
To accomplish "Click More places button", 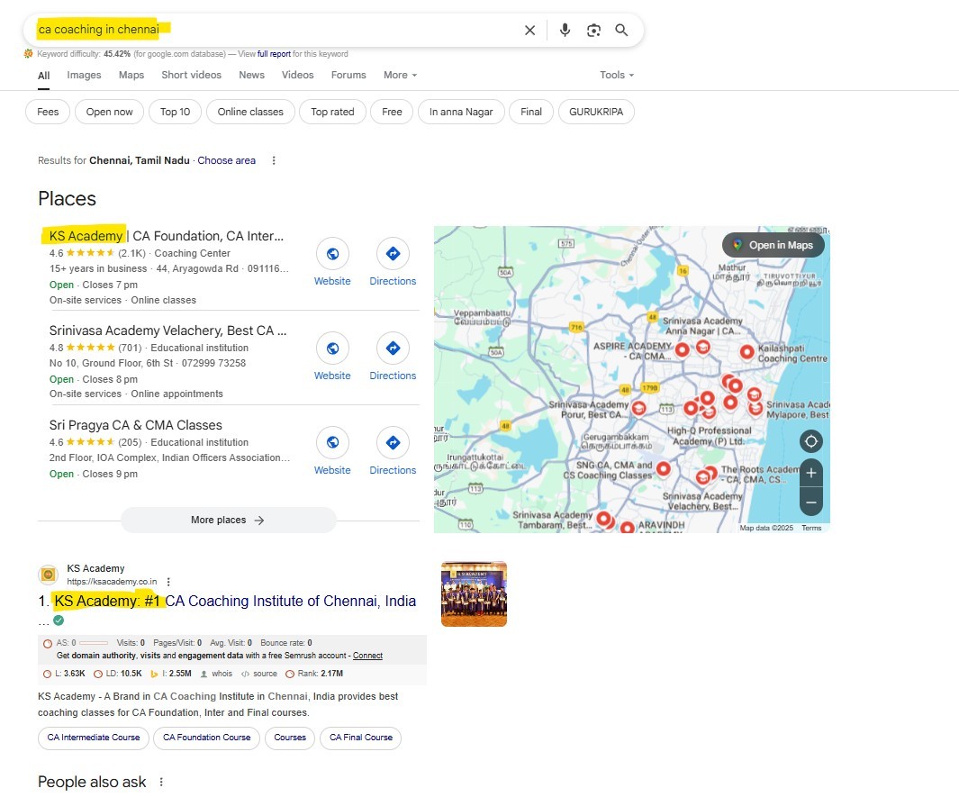I will (x=228, y=520).
